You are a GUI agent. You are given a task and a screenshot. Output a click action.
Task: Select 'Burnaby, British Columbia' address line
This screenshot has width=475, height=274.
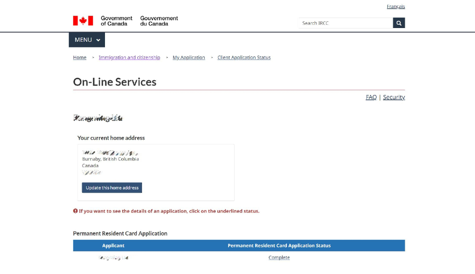(x=111, y=159)
